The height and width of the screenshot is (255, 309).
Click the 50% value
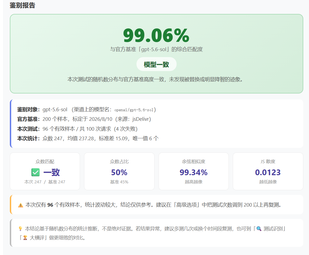click(x=119, y=172)
